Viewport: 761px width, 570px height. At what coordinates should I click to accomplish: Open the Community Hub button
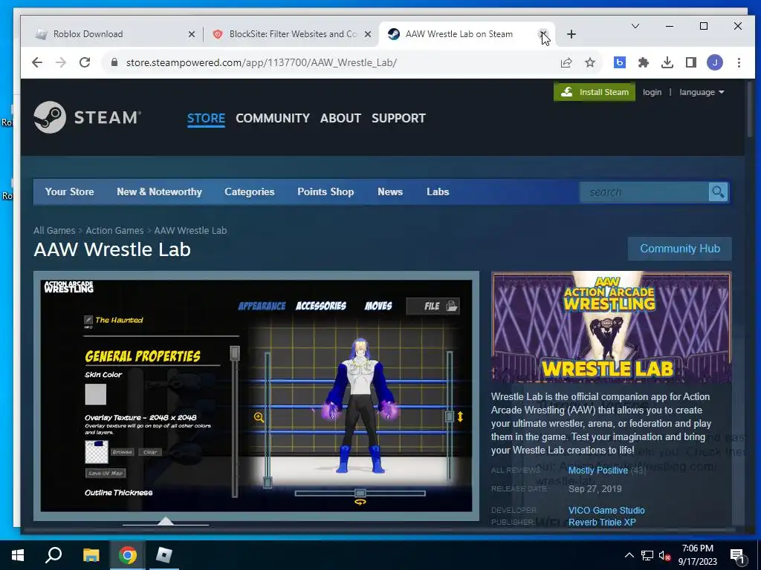point(679,249)
